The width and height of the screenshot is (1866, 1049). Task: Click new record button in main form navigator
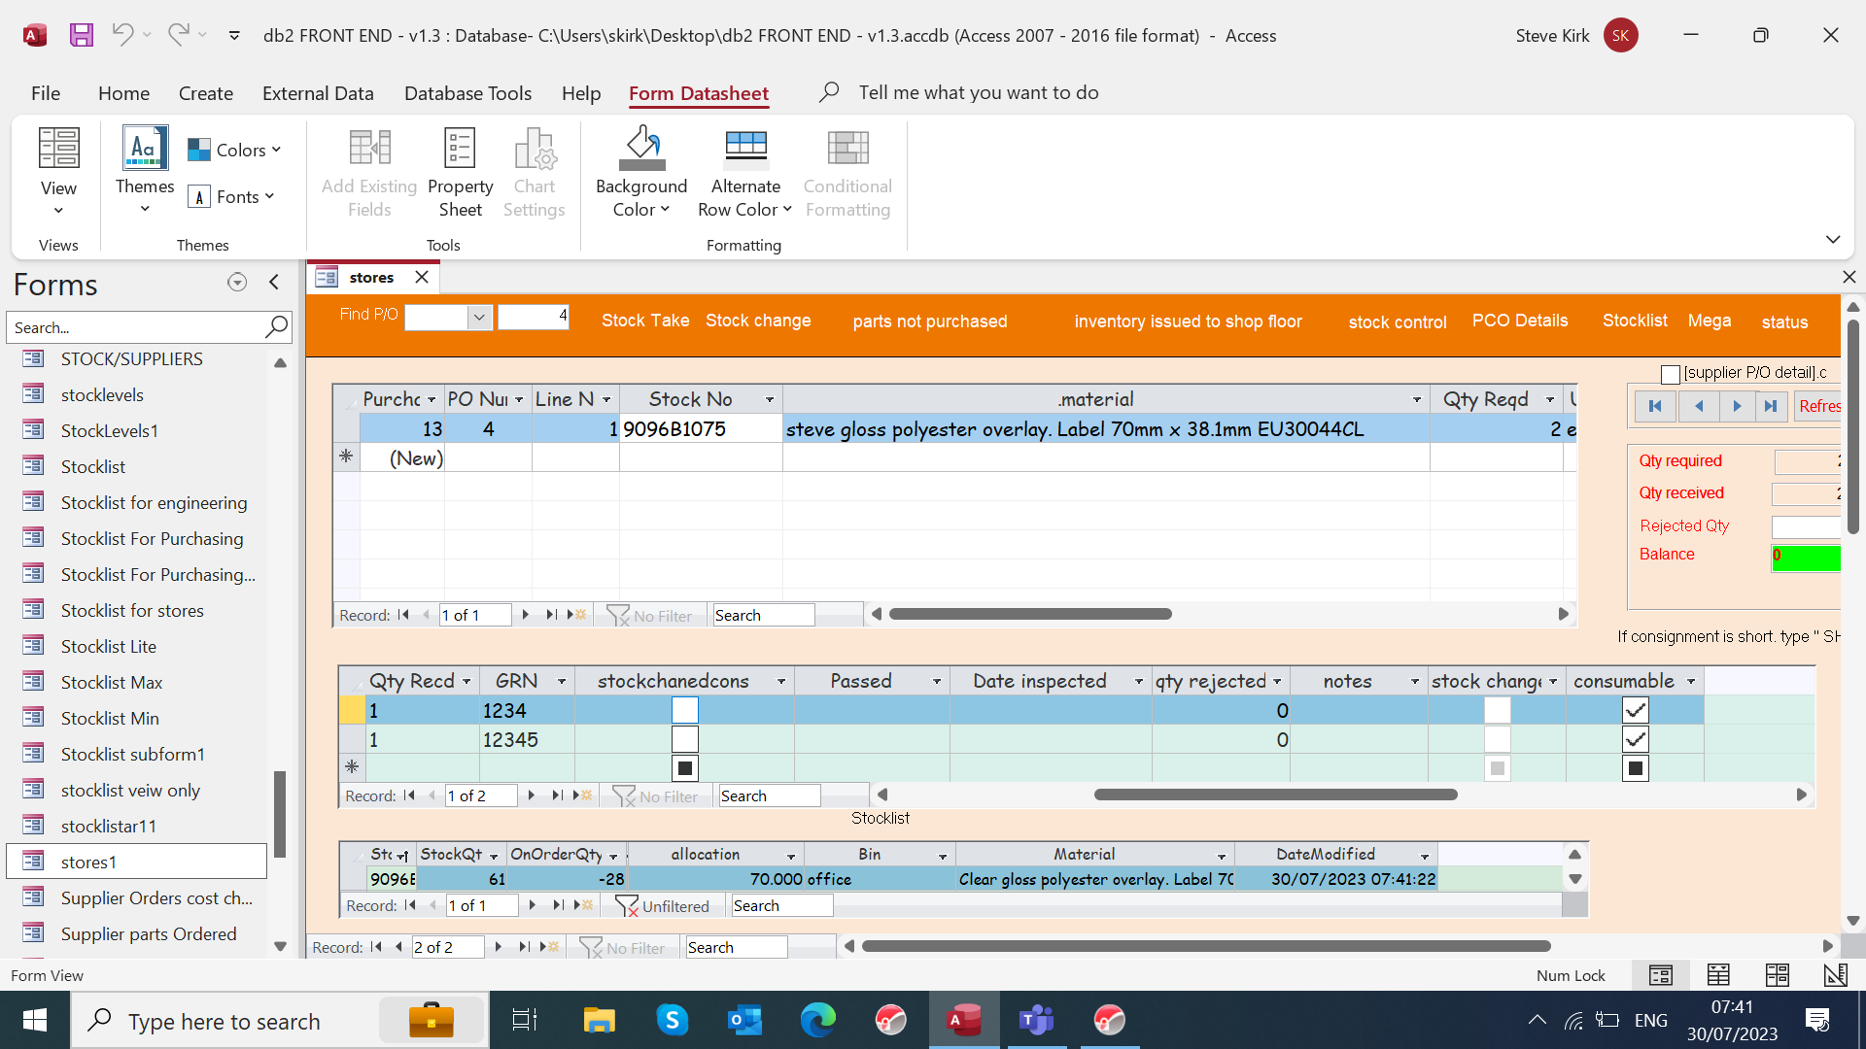coord(550,947)
